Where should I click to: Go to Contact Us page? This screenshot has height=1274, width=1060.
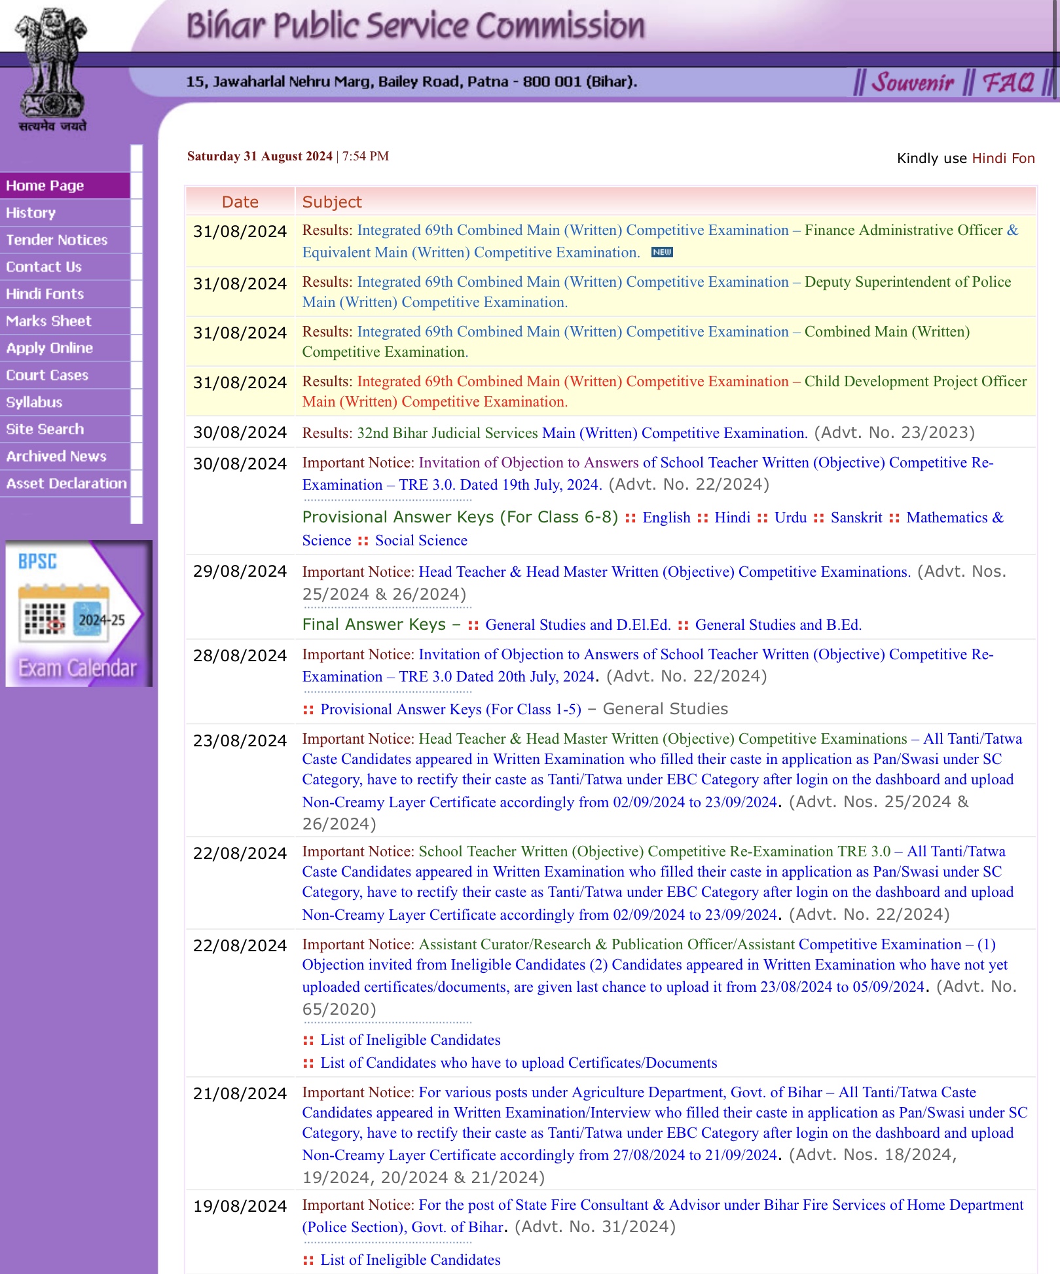click(65, 266)
